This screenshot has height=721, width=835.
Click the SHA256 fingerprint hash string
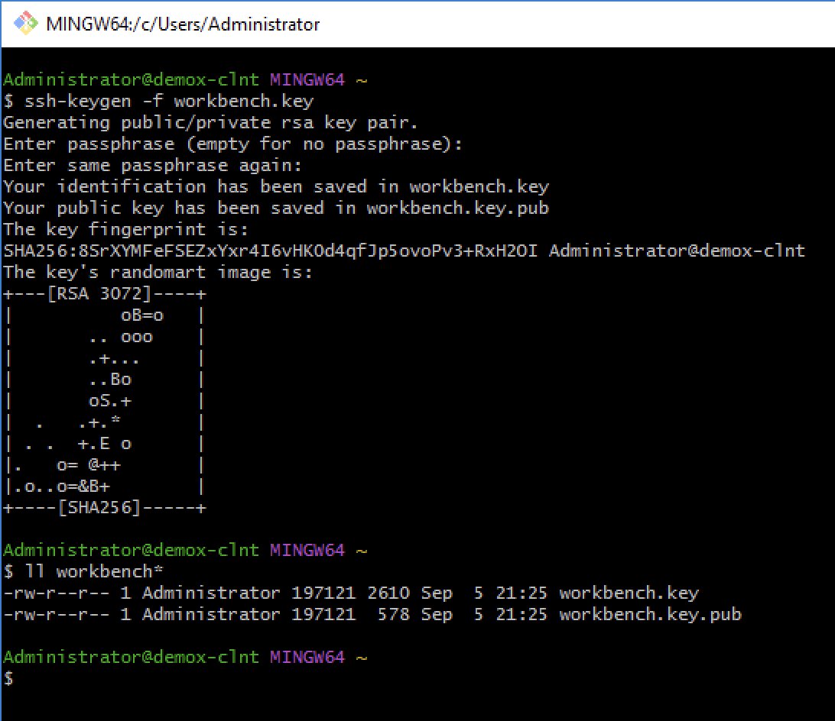coord(270,251)
